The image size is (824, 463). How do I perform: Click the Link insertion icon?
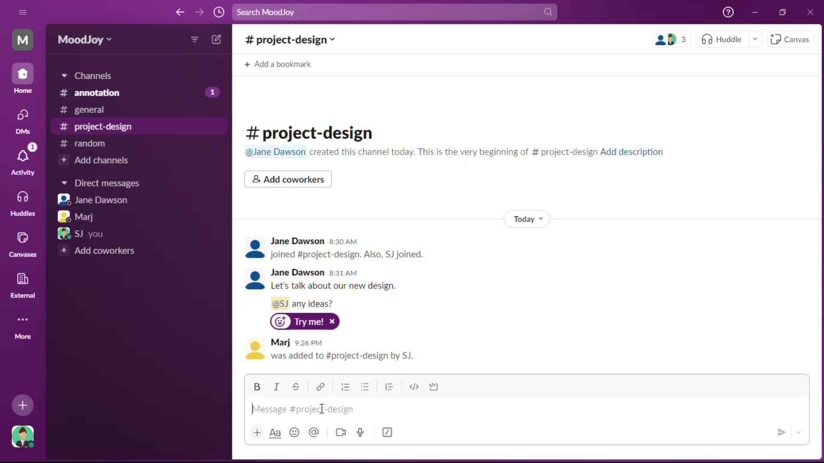point(320,387)
